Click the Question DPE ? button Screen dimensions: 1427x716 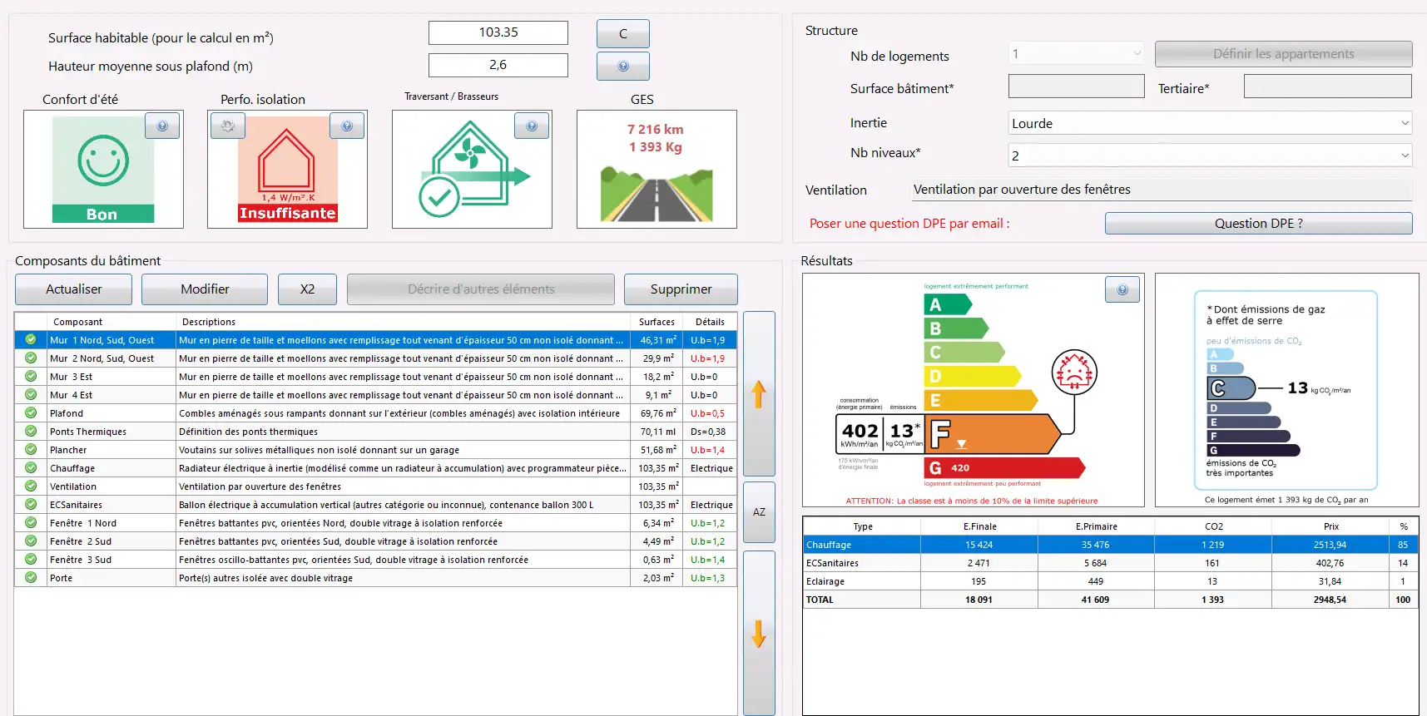coord(1258,224)
